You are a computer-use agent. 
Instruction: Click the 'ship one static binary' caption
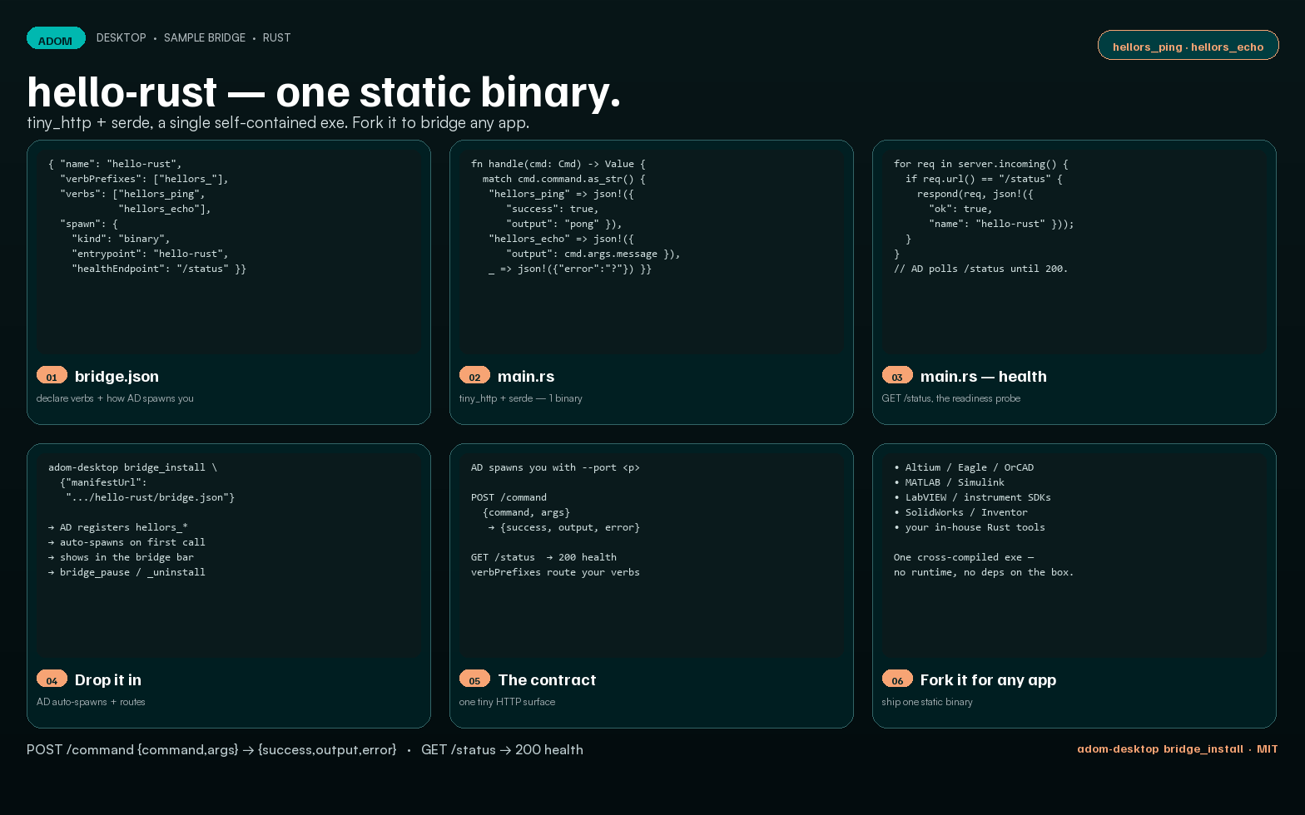[x=927, y=702]
